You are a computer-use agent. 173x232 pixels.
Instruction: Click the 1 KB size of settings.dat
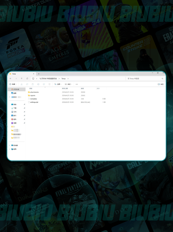(x=104, y=102)
